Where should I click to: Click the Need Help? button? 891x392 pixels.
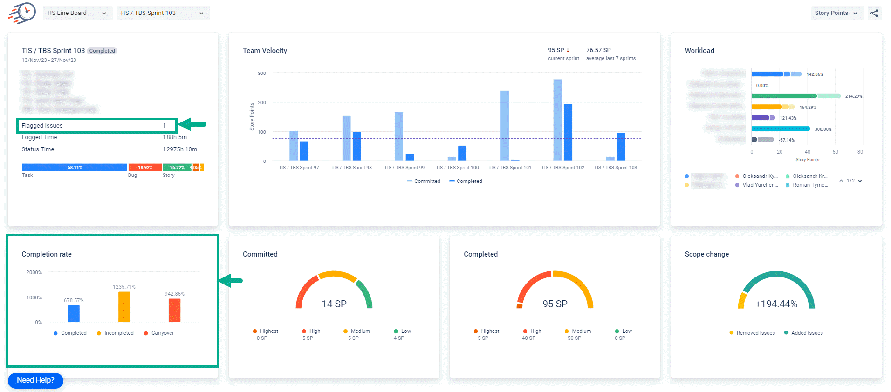point(35,380)
